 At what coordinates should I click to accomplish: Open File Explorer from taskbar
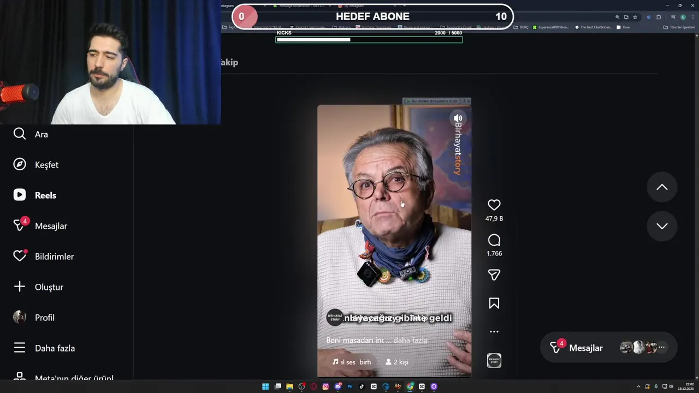click(290, 386)
